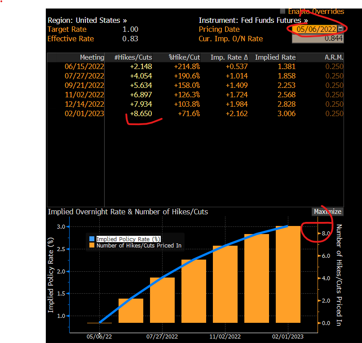Click the Pricing Date field 05/06/2022

tap(314, 29)
